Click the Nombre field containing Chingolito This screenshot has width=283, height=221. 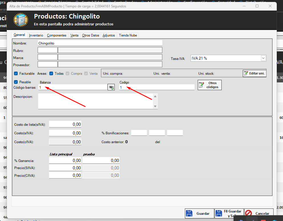[100, 43]
